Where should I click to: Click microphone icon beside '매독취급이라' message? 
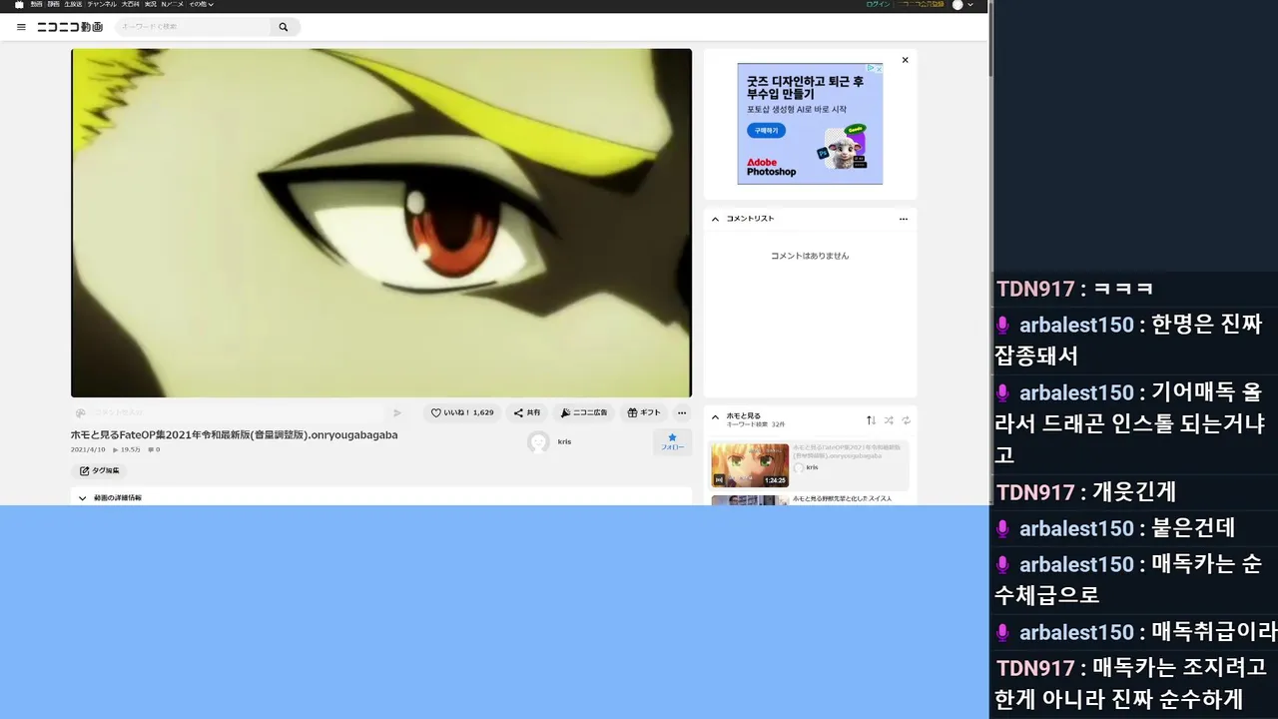1003,633
